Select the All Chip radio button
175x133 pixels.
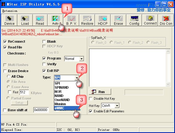click(9, 77)
